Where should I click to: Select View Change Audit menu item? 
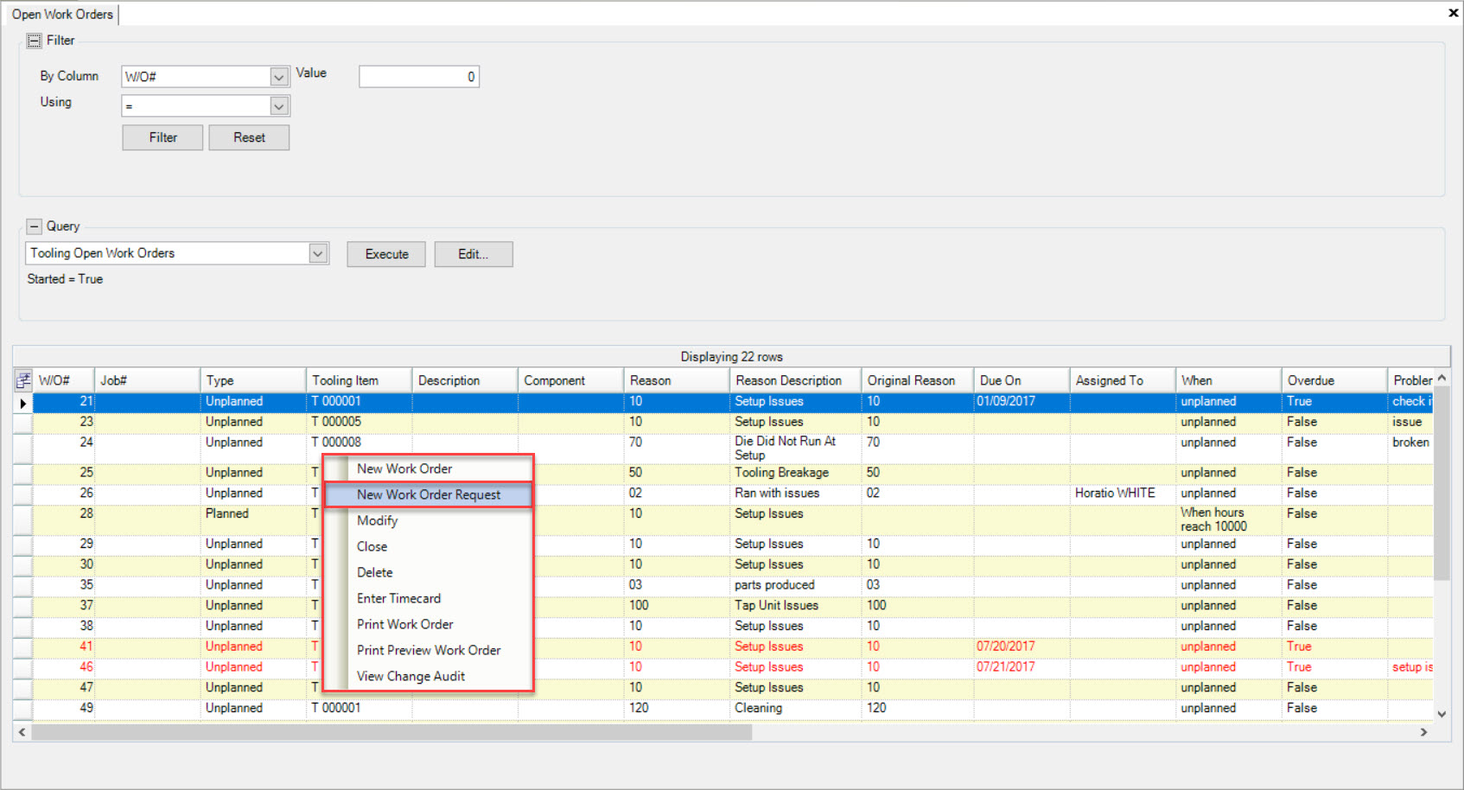click(429, 676)
